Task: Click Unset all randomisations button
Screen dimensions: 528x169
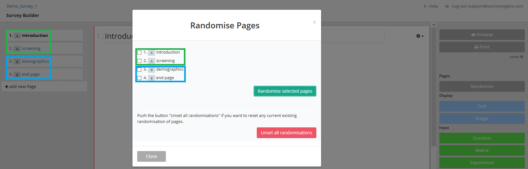Action: [286, 133]
